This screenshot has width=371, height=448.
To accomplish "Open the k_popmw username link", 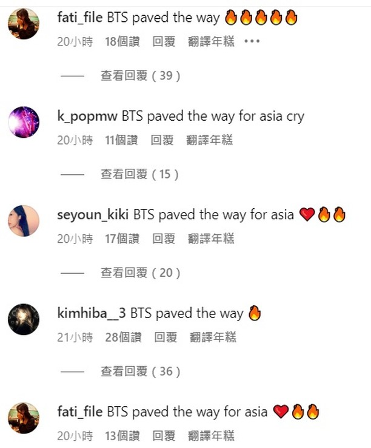I will (87, 117).
